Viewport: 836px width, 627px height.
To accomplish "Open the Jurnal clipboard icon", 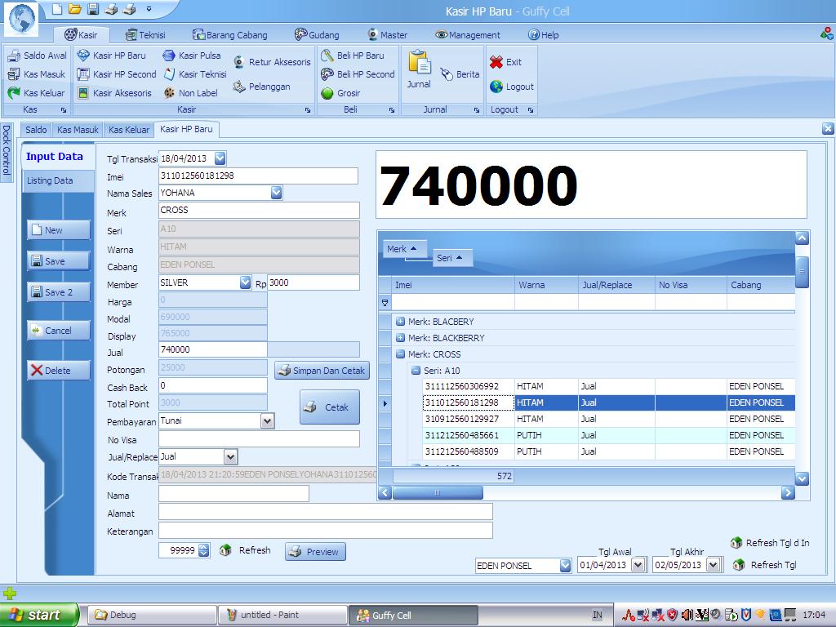I will [419, 64].
